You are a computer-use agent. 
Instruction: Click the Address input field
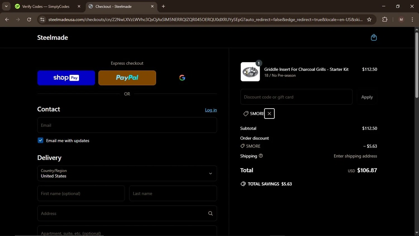(127, 213)
